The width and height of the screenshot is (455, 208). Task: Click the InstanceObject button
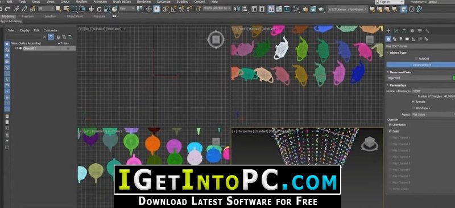pyautogui.click(x=420, y=65)
